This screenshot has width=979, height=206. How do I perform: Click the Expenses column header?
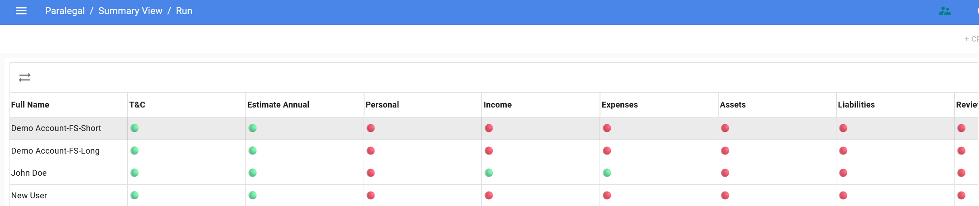pos(620,105)
